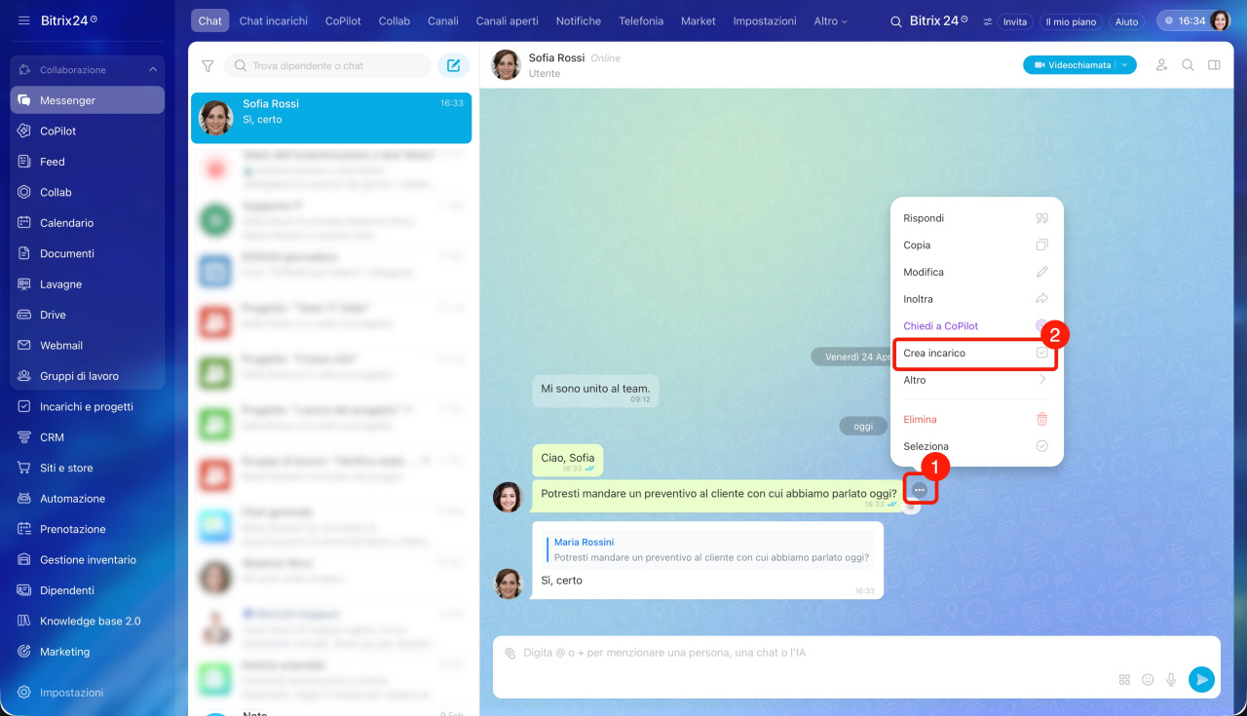Open Webmail in the sidebar
1247x716 pixels.
click(x=88, y=345)
